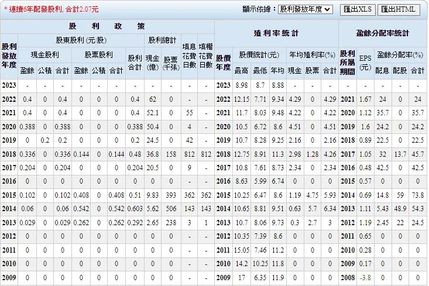Click cash yield 4.29 in 2022 row

pos(295,99)
